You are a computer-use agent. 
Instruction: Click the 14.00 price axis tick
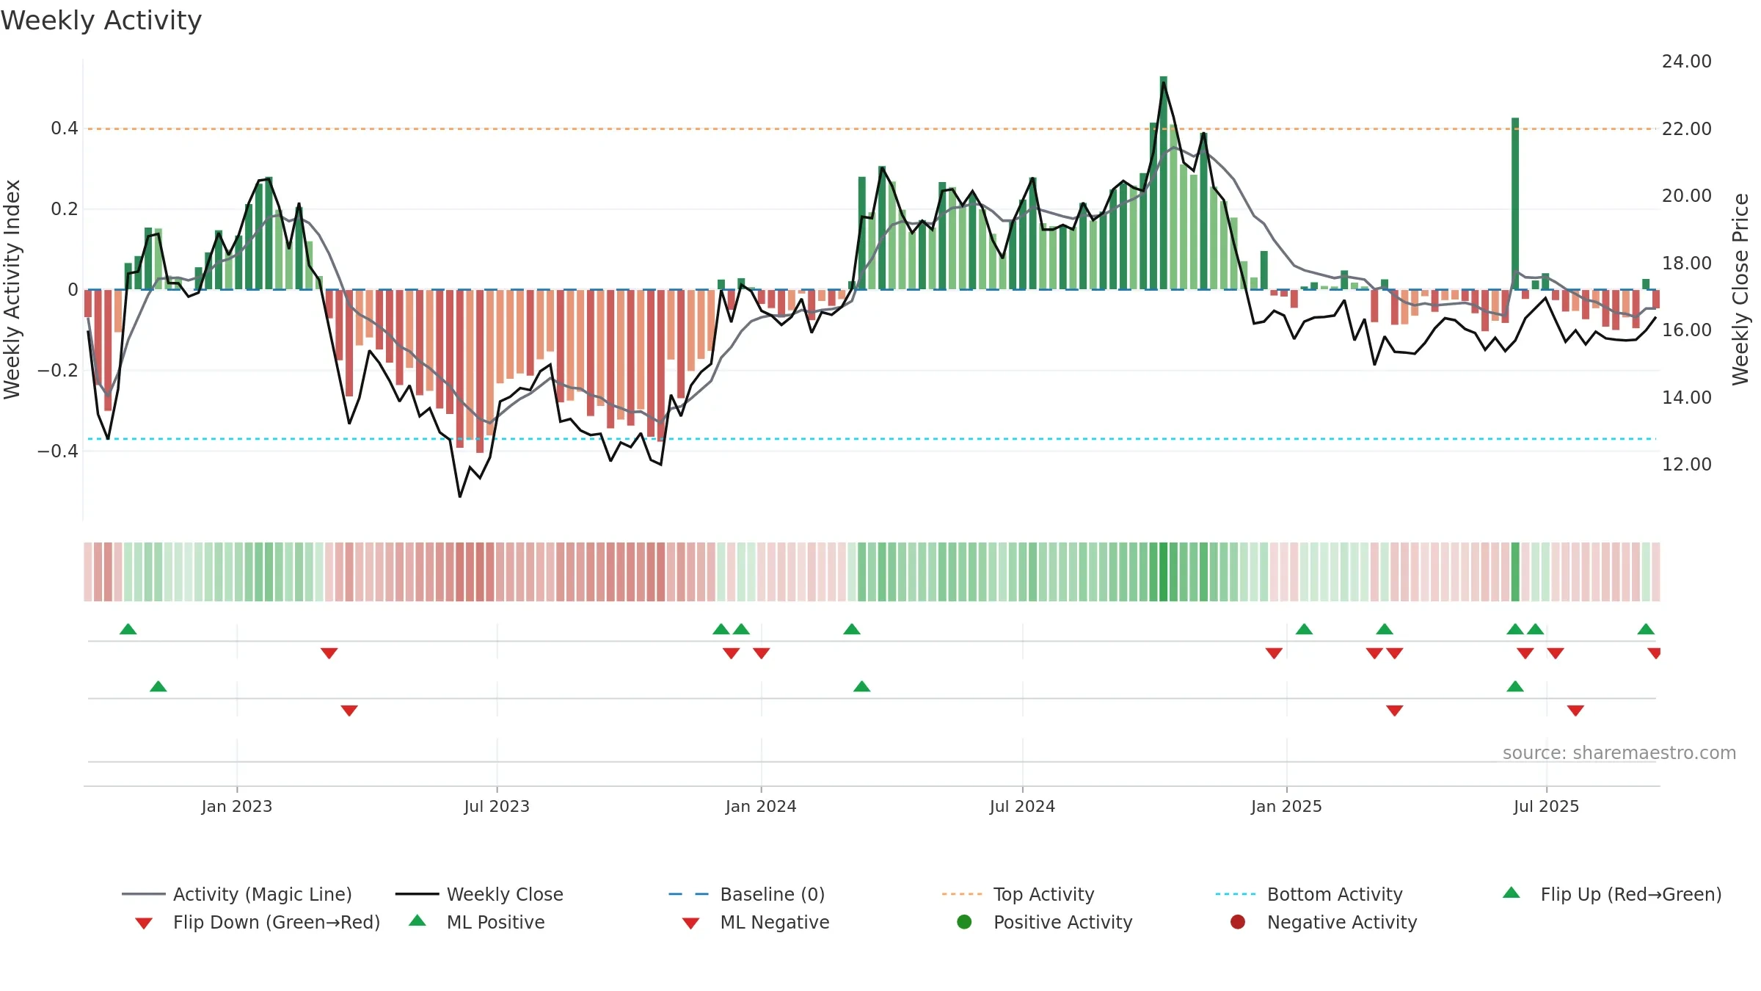[1687, 397]
